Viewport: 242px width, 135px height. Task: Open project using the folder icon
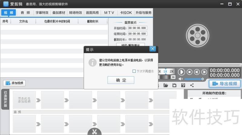[x=165, y=86]
